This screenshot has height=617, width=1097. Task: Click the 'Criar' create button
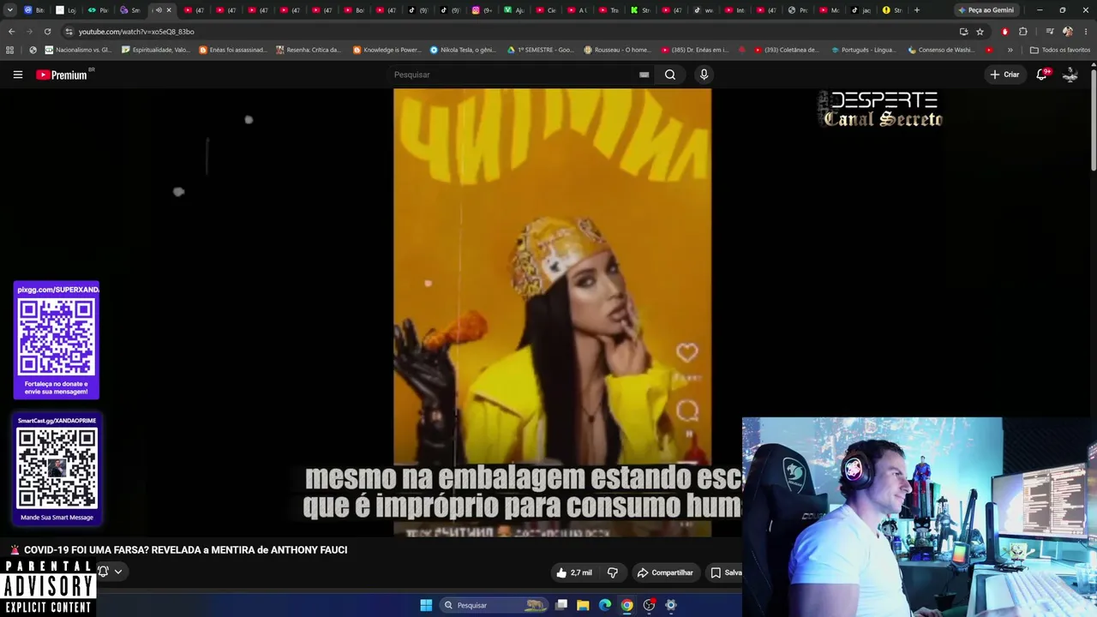pyautogui.click(x=1004, y=75)
